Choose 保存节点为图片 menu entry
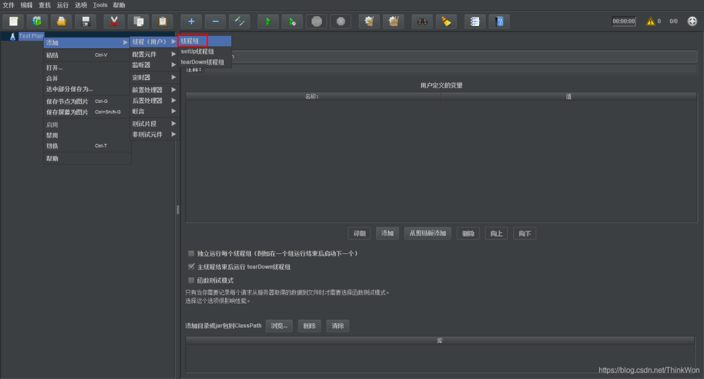This screenshot has width=704, height=379. 87,102
